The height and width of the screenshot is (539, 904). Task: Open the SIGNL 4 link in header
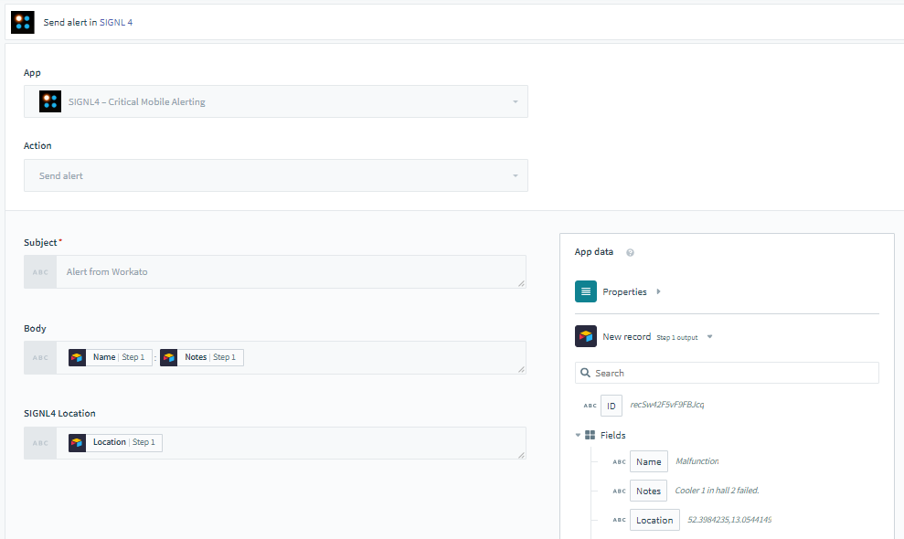pyautogui.click(x=116, y=23)
